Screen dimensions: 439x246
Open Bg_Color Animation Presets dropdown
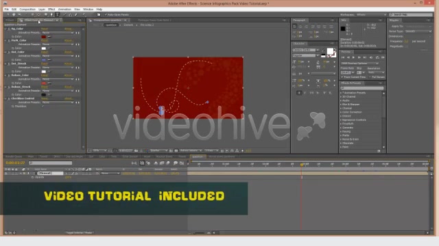point(58,33)
